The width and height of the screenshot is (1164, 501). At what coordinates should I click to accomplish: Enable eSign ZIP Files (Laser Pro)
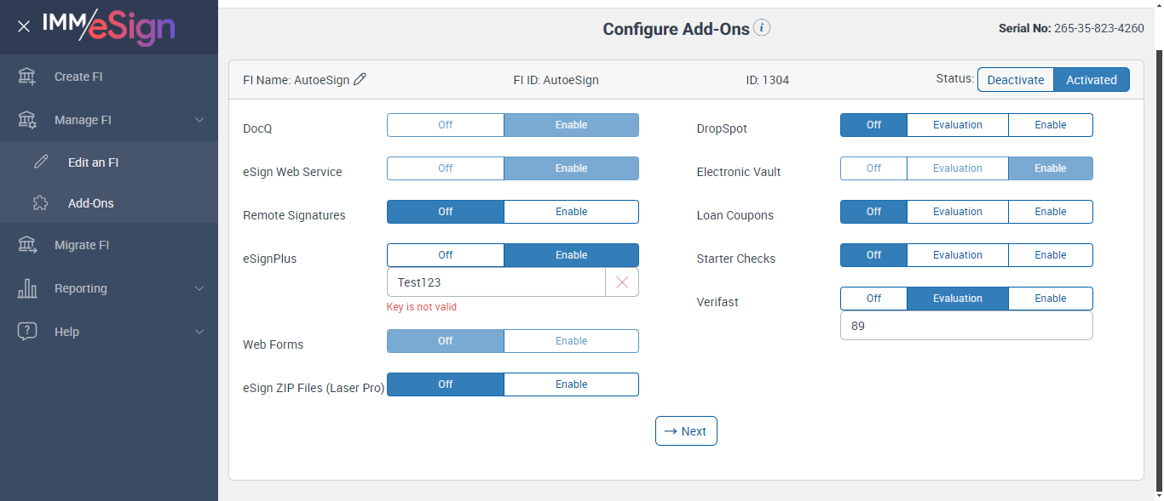[x=571, y=384]
